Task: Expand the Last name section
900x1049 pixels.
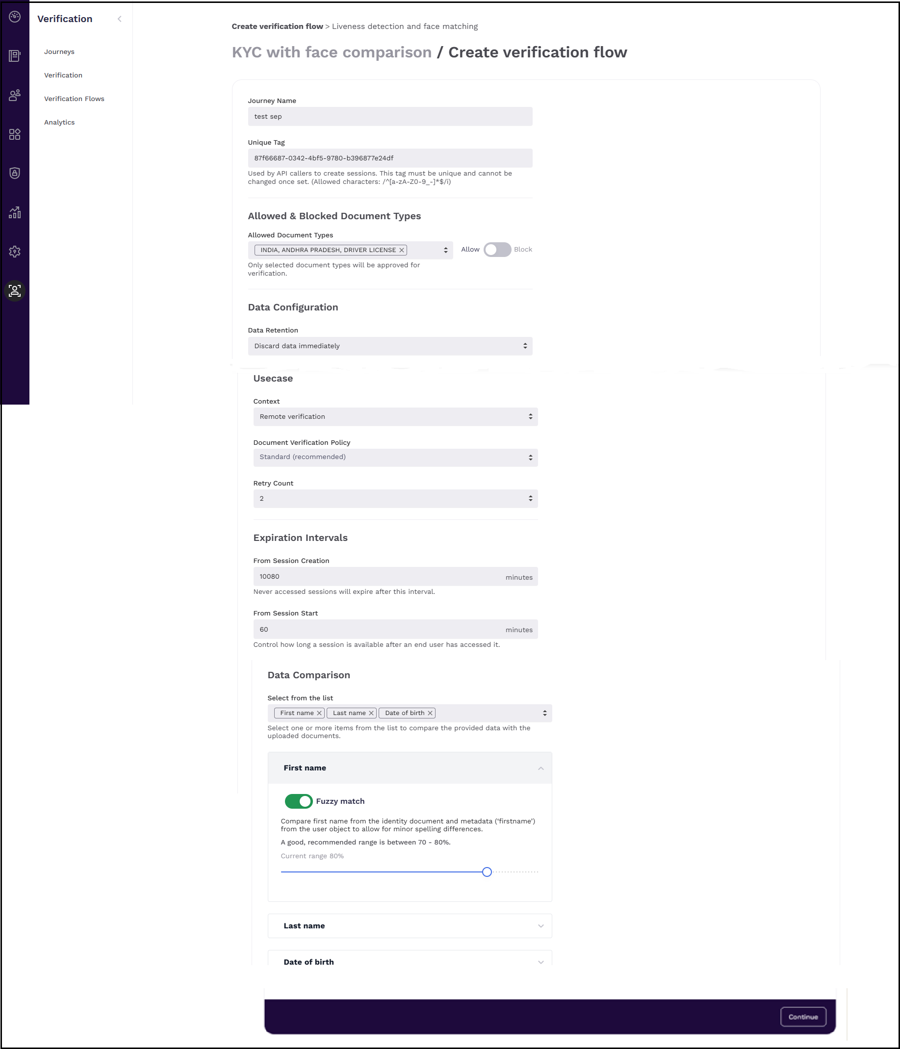Action: tap(409, 925)
